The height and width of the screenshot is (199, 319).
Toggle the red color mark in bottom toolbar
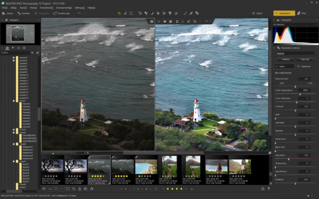[130, 189]
